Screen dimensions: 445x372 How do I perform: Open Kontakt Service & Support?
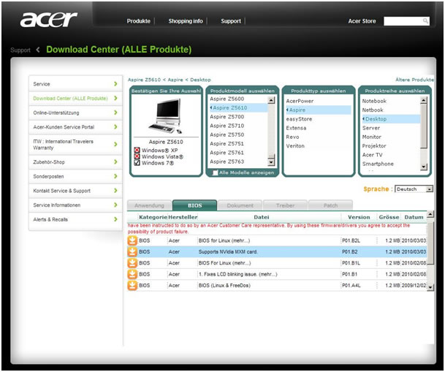(75, 191)
